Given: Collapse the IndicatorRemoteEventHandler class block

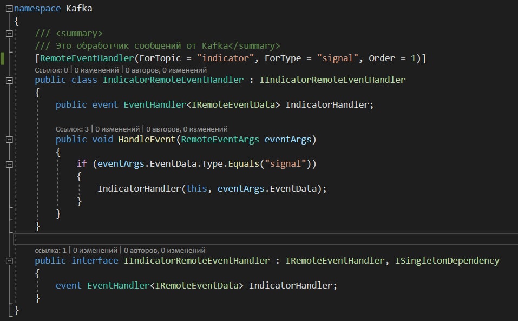Looking at the screenshot, I should point(9,80).
